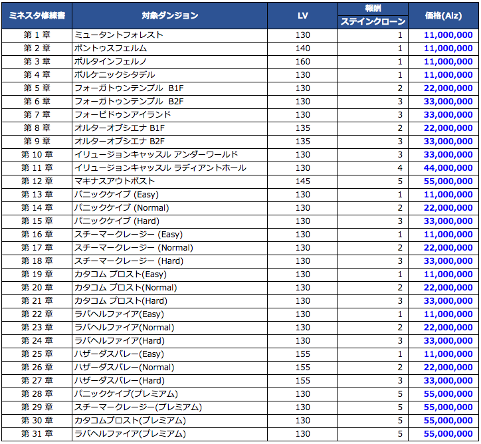Click the 第 16 章 chapter cell
481x444 pixels.
[x=37, y=235]
